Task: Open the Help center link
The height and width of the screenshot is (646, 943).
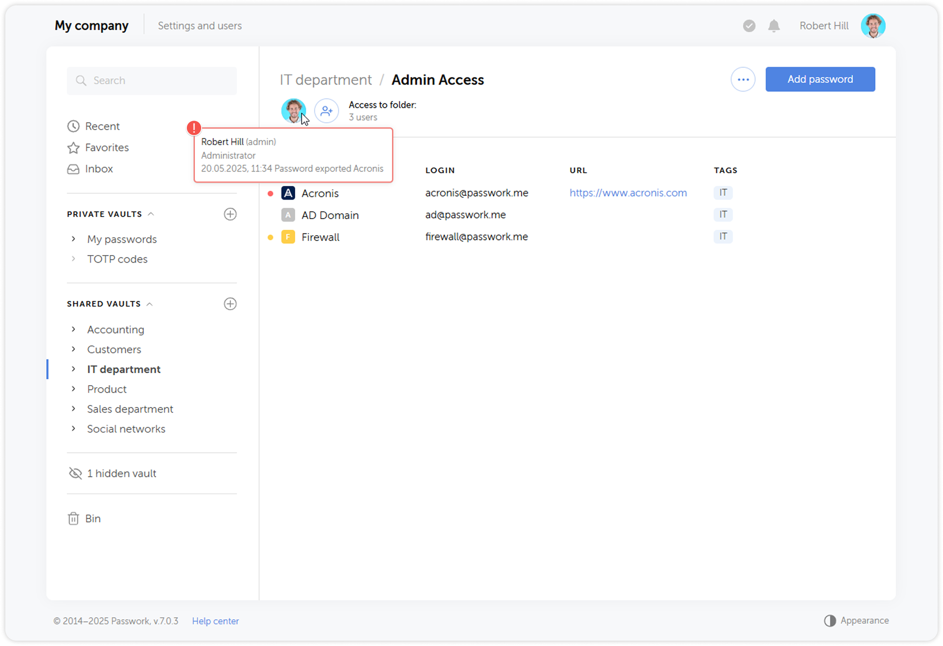Action: (215, 621)
